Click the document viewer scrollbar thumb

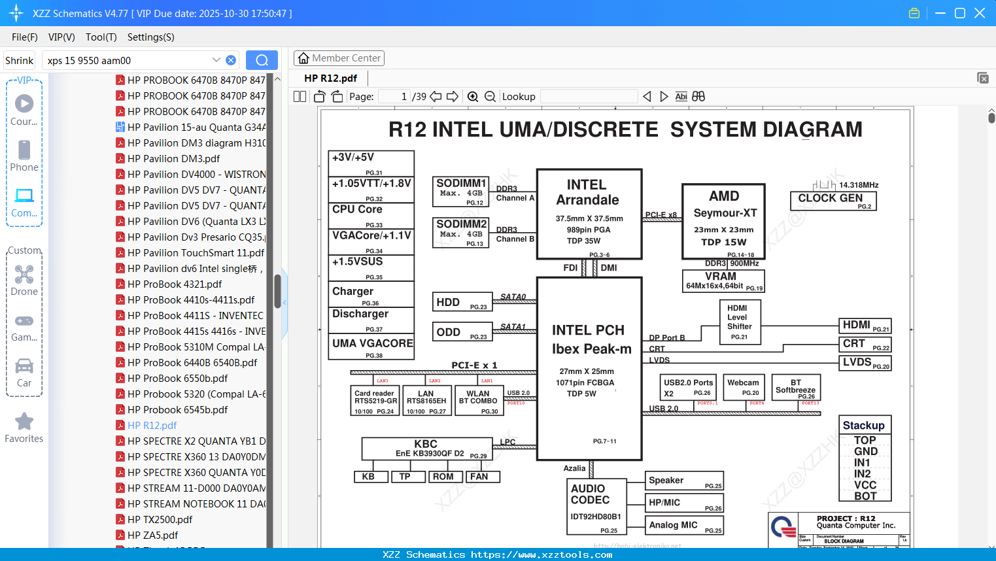coord(991,118)
